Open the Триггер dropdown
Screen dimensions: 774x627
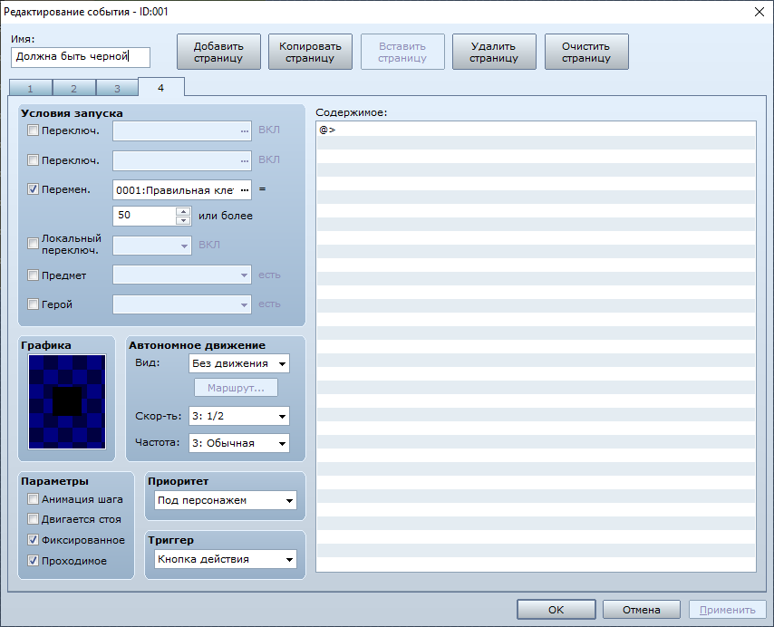click(x=226, y=559)
